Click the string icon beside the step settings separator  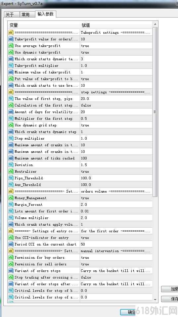point(11,92)
